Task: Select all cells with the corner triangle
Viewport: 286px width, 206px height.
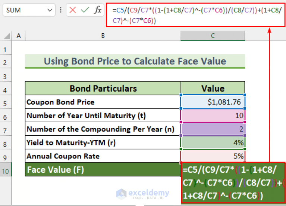Action: point(7,36)
